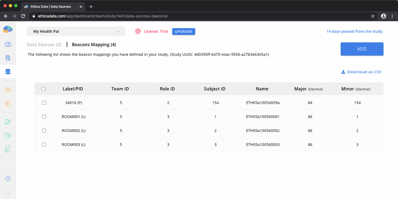Viewport: 398px width, 199px height.
Task: Open the chart edit icon in sidebar
Action: (8, 122)
